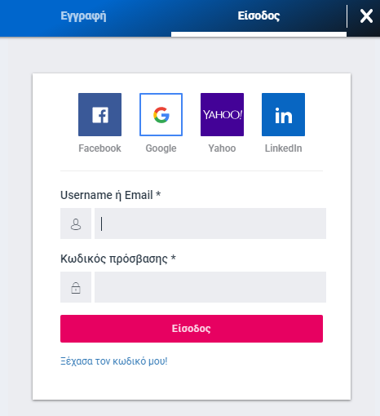380x416 pixels.
Task: Open the Ξέχασα τον κωδικό μου! link
Action: click(114, 361)
